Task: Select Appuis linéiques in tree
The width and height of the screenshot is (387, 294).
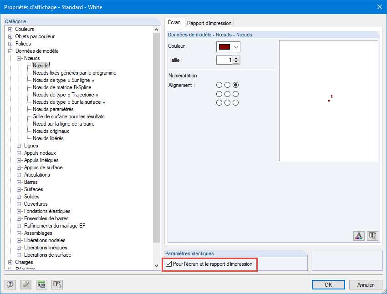Action: pos(41,160)
